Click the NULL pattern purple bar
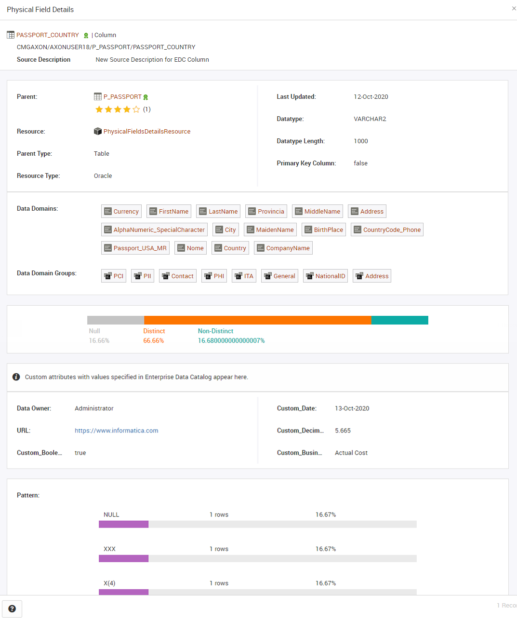The width and height of the screenshot is (517, 622). [124, 524]
